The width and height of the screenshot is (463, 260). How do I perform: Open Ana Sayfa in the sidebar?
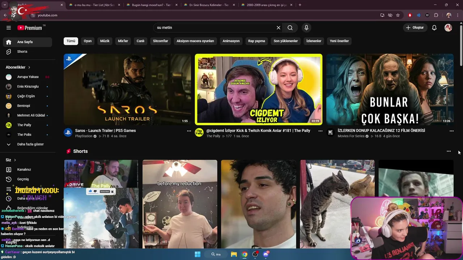tap(27, 42)
